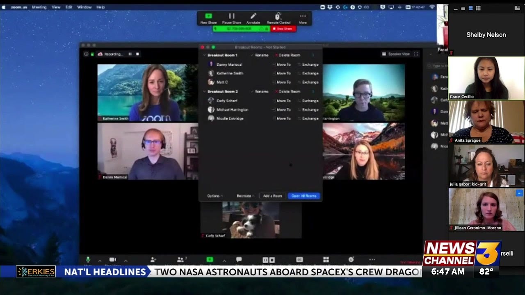Screen dimensions: 525x295
Task: Open the Breakout Rooms grid icon
Action: coord(326,260)
